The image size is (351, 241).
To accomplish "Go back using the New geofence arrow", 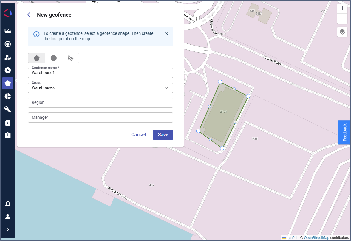I will [x=30, y=15].
